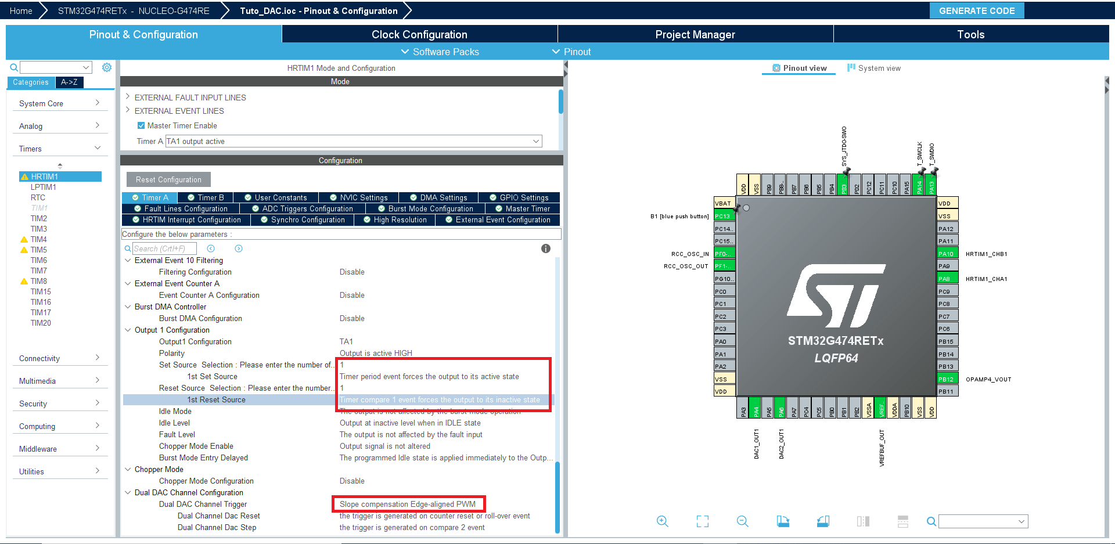This screenshot has height=544, width=1115.
Task: Open the Burst Mode Configuration tab
Action: tap(426, 208)
